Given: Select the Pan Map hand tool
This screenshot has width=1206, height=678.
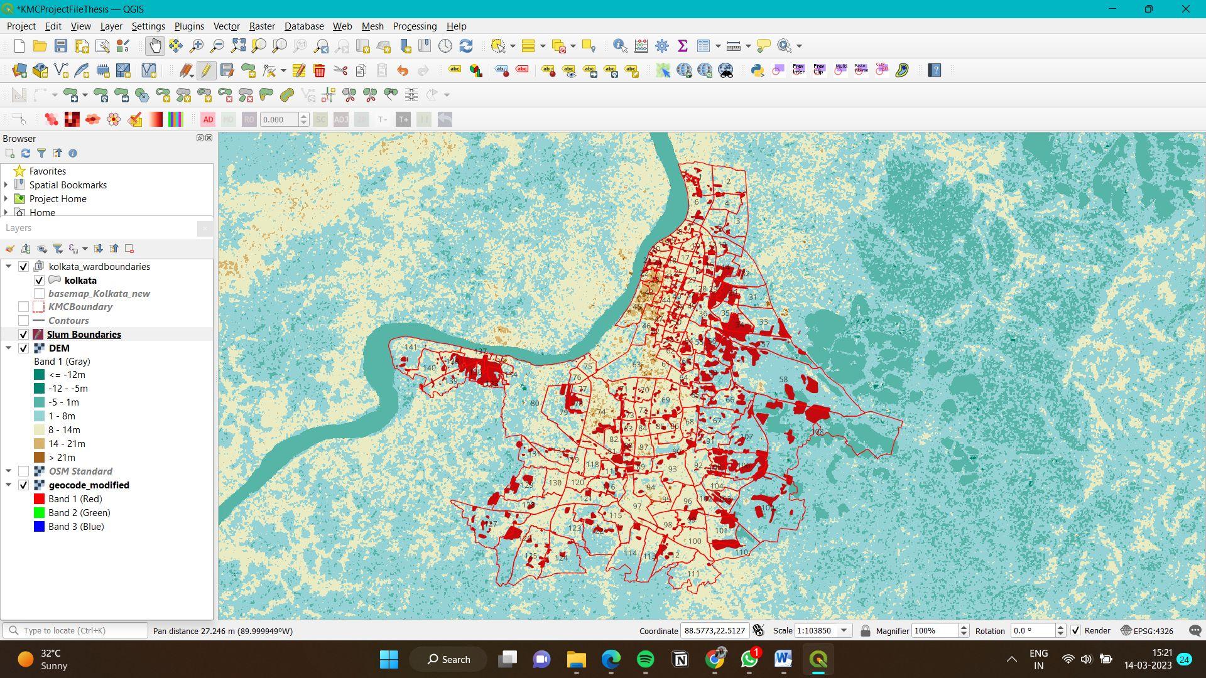Looking at the screenshot, I should point(155,46).
